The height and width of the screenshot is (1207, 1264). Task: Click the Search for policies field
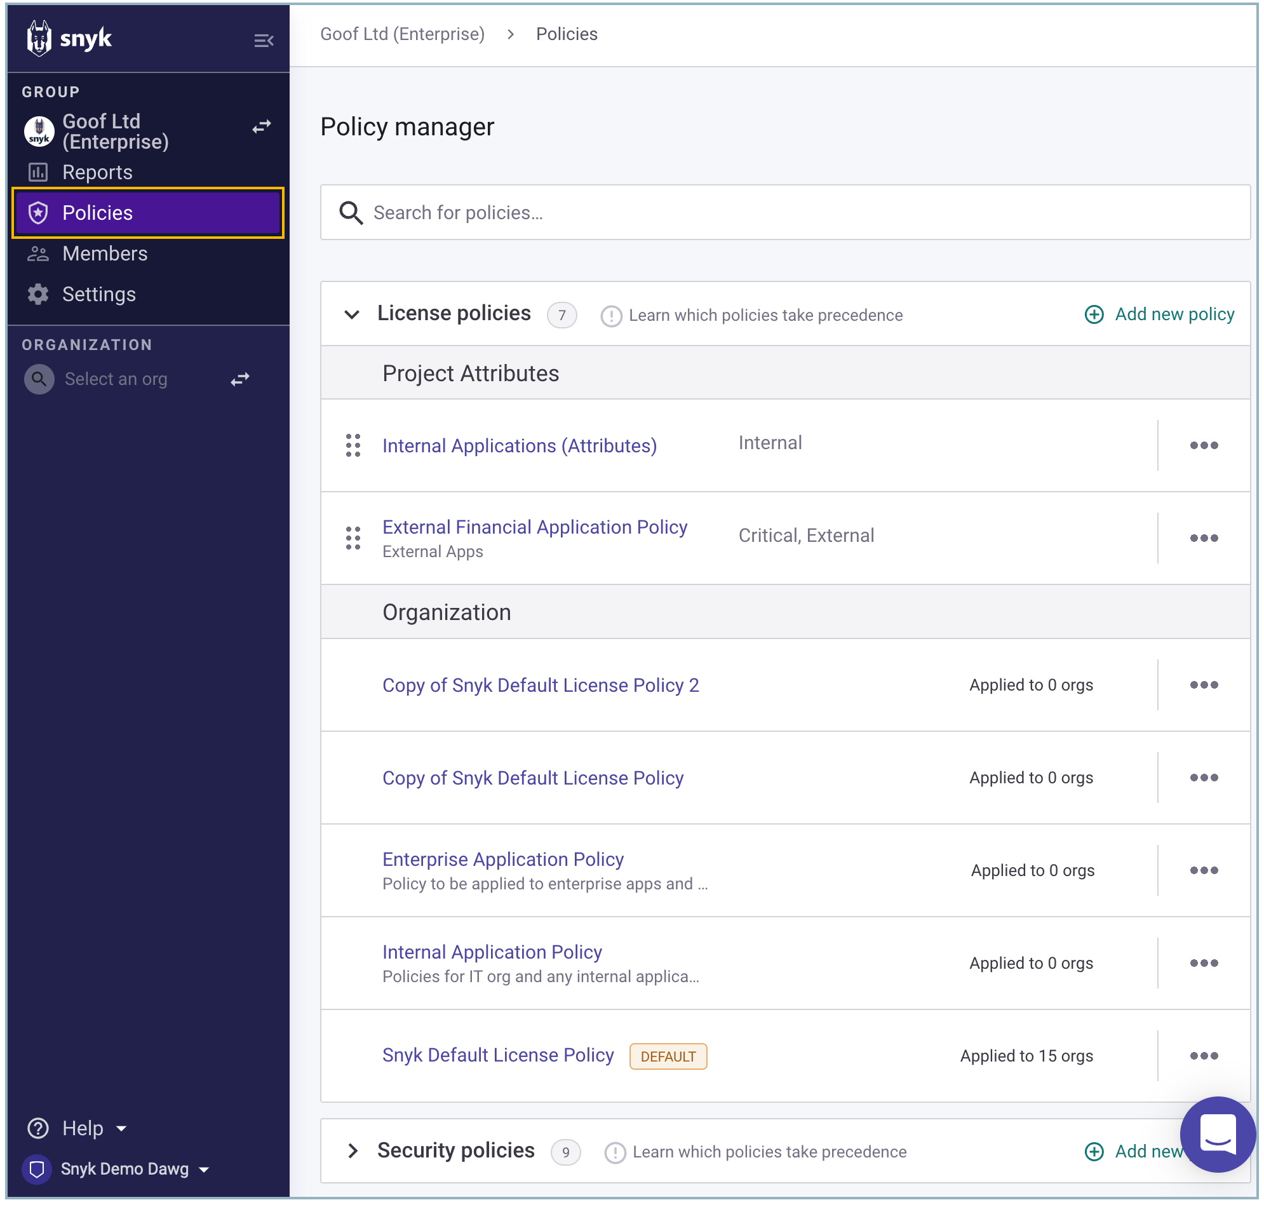tap(786, 213)
